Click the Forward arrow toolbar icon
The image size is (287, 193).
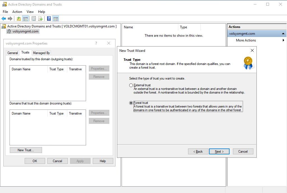point(10,19)
